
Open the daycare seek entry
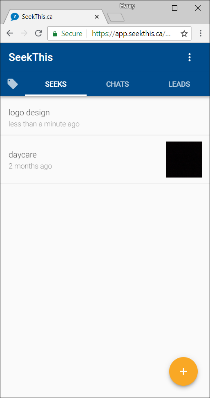pos(105,160)
